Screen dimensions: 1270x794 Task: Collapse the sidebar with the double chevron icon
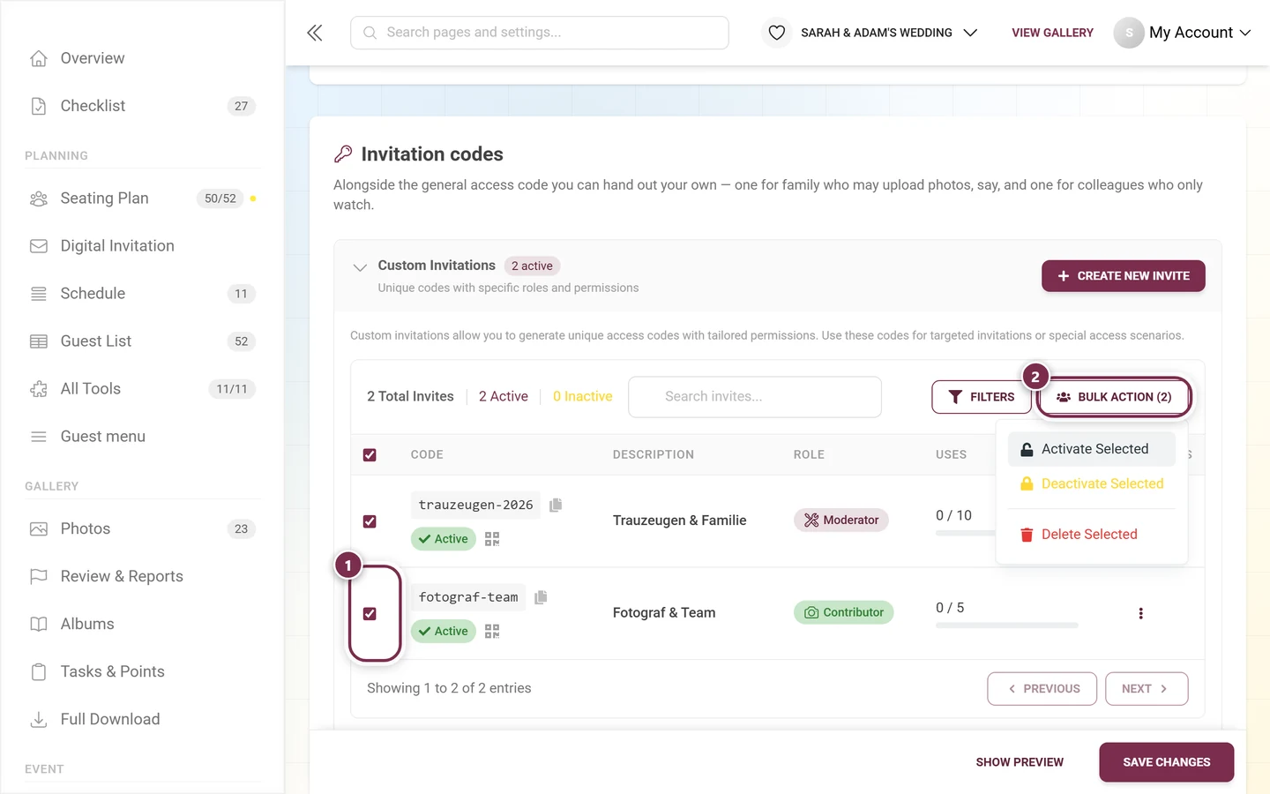click(x=315, y=33)
